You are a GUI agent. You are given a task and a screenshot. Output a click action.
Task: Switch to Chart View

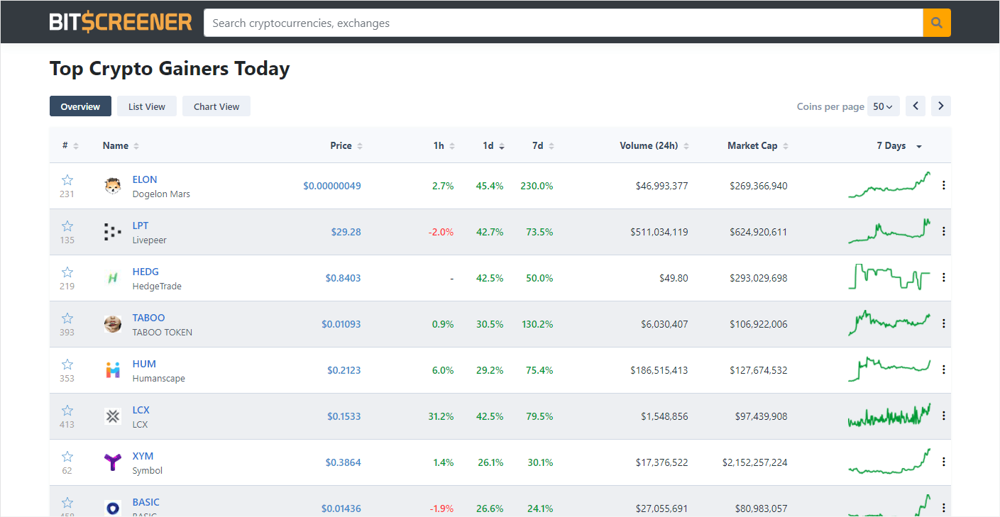point(216,106)
